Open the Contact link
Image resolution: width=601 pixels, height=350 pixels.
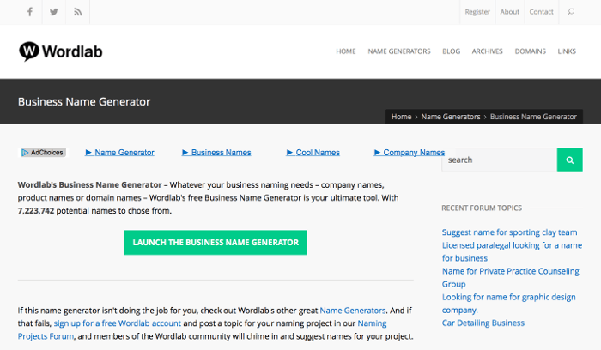(541, 12)
